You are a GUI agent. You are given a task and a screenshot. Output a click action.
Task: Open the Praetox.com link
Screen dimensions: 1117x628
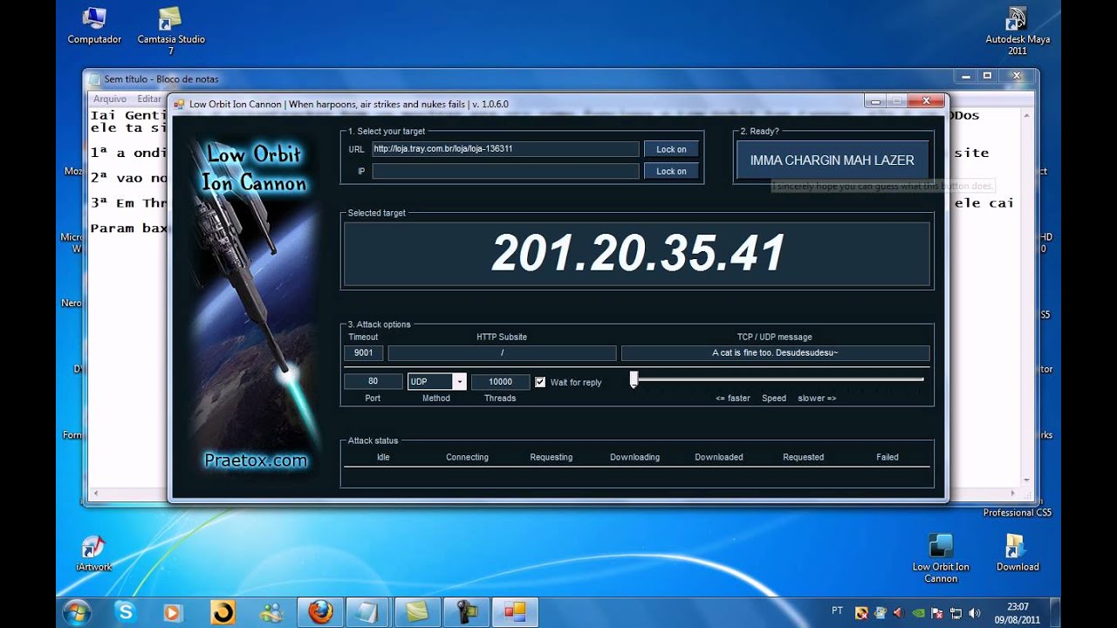[256, 461]
